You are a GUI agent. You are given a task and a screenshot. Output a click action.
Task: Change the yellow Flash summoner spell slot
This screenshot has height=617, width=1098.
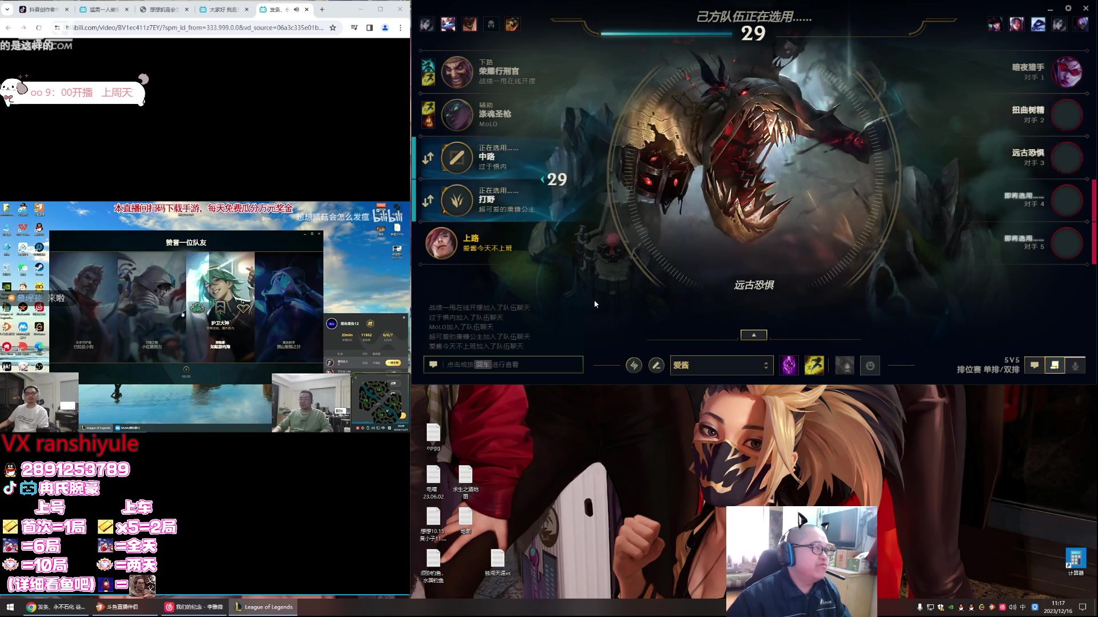[x=814, y=365]
